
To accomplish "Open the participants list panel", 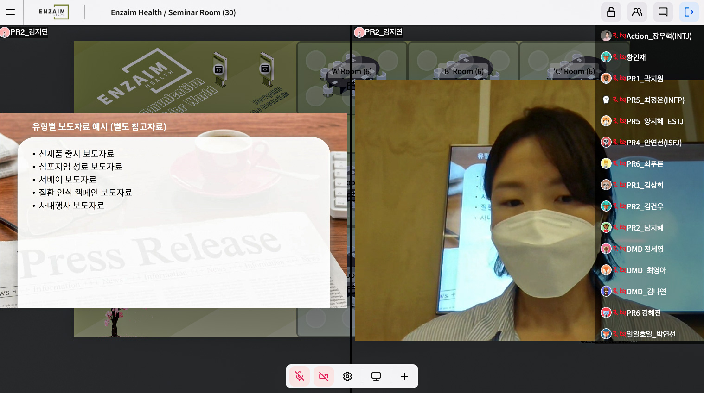I will tap(637, 12).
